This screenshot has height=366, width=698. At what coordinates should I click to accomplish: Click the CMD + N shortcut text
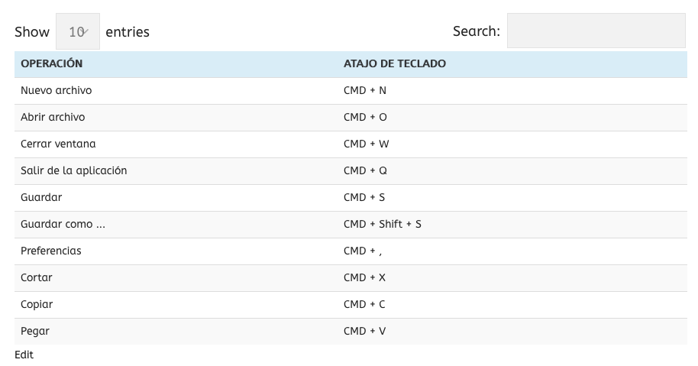(365, 90)
